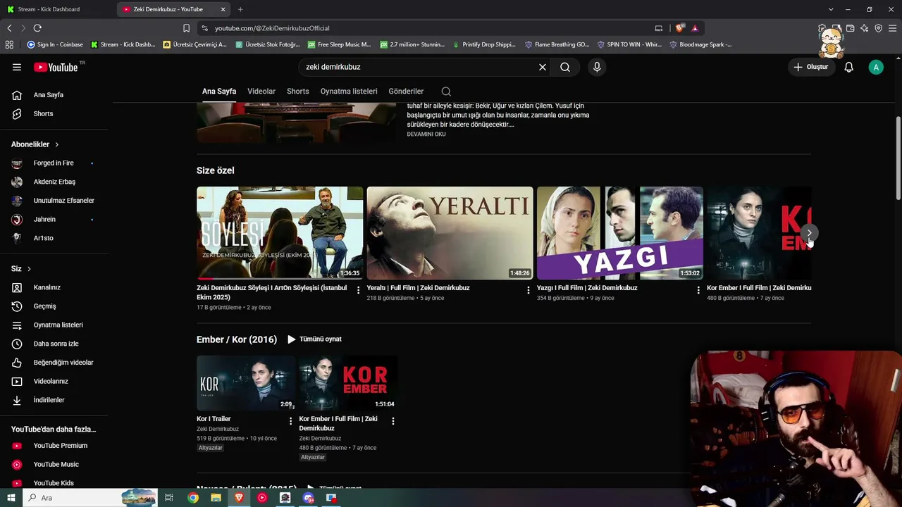This screenshot has height=507, width=902.
Task: Play the Yeraltı full film thumbnail
Action: pos(450,233)
